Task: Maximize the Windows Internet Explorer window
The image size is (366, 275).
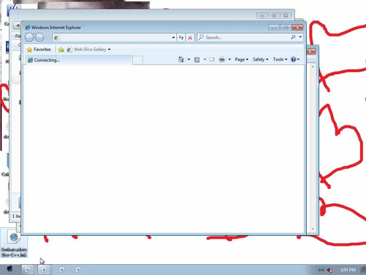Action: [286, 28]
